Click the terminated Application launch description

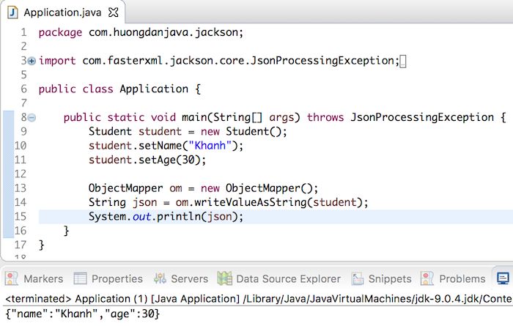[x=259, y=299]
